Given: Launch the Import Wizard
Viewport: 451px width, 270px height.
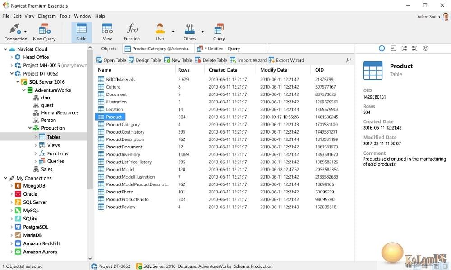Looking at the screenshot, I should pyautogui.click(x=248, y=60).
